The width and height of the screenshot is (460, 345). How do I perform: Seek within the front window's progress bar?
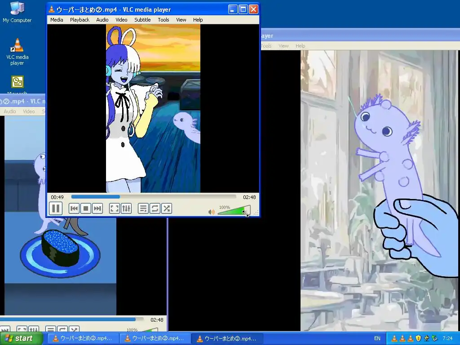coord(154,197)
